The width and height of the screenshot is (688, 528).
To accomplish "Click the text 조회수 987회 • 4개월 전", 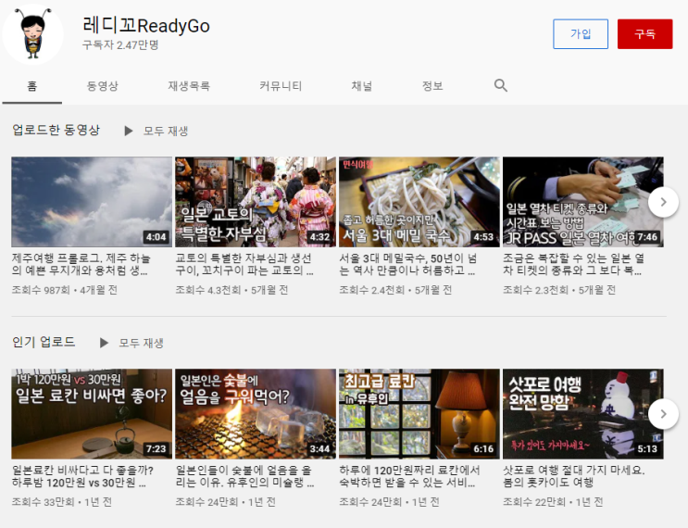I will click(x=65, y=290).
